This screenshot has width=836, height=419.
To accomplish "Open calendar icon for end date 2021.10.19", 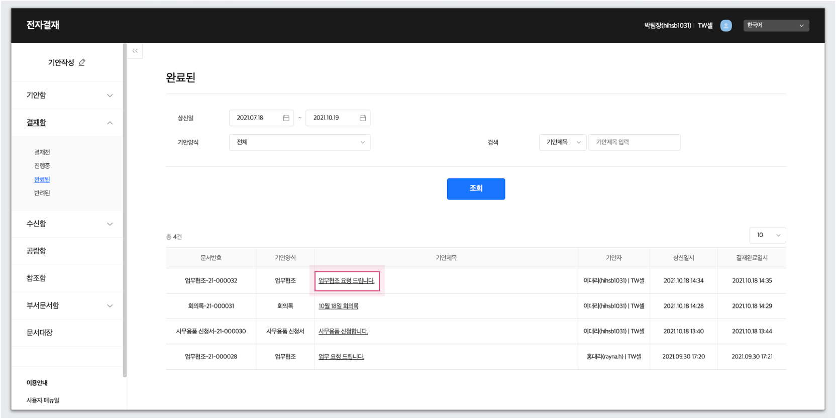I will (362, 118).
